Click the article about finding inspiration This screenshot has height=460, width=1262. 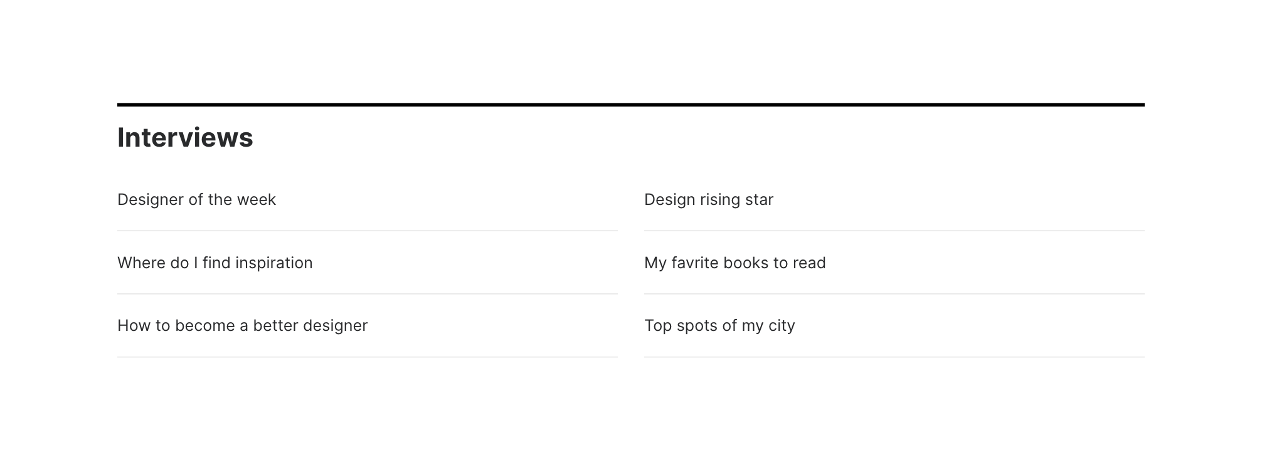pos(215,263)
